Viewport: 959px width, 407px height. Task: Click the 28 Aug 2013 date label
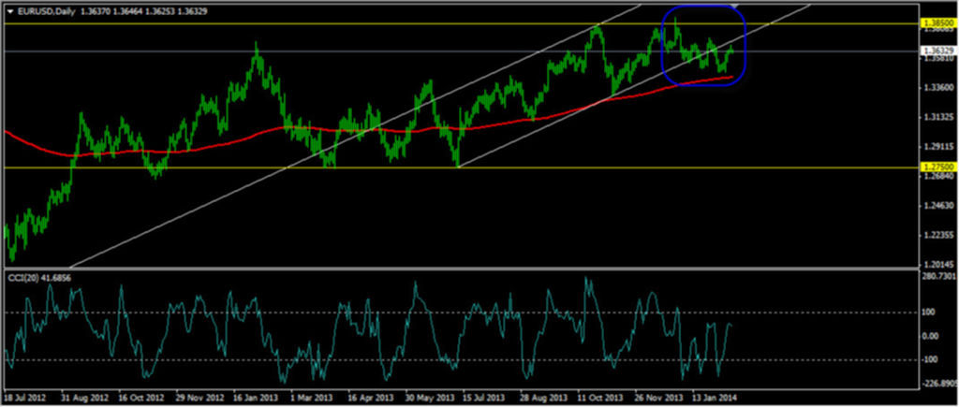point(543,398)
